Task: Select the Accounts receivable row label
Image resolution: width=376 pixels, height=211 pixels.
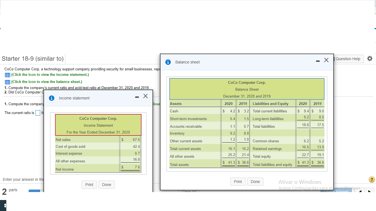Action: point(186,126)
